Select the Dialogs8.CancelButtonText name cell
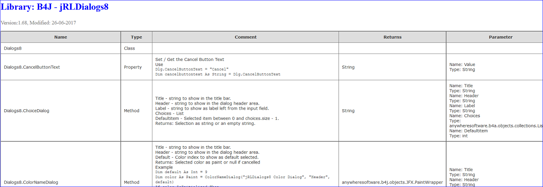 click(x=61, y=67)
